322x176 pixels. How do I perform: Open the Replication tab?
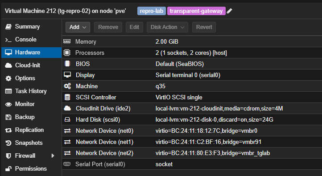coord(31,130)
